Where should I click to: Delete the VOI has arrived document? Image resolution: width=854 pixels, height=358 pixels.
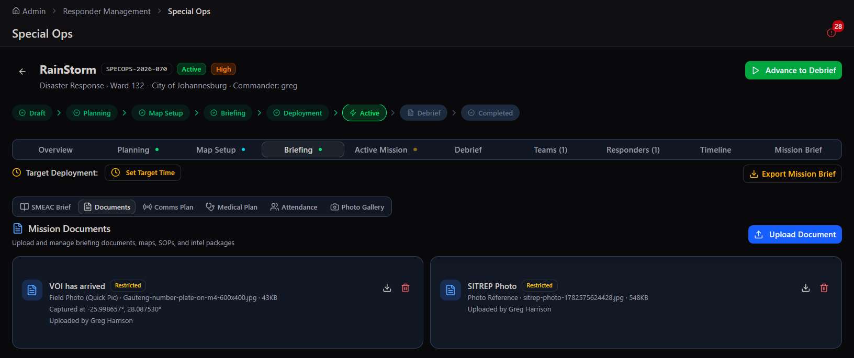point(406,288)
